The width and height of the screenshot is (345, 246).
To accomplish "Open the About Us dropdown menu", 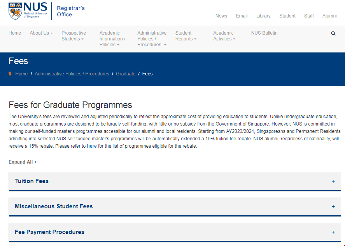I will pyautogui.click(x=41, y=33).
